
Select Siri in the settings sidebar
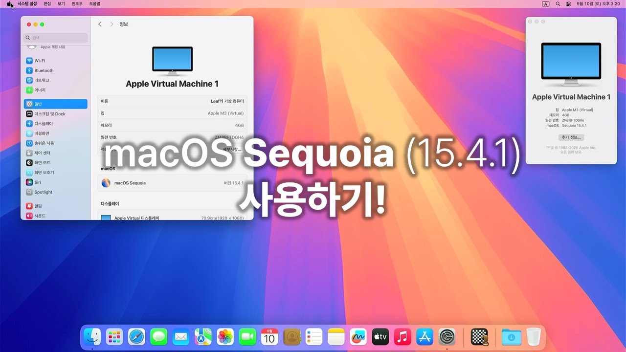tap(56, 182)
